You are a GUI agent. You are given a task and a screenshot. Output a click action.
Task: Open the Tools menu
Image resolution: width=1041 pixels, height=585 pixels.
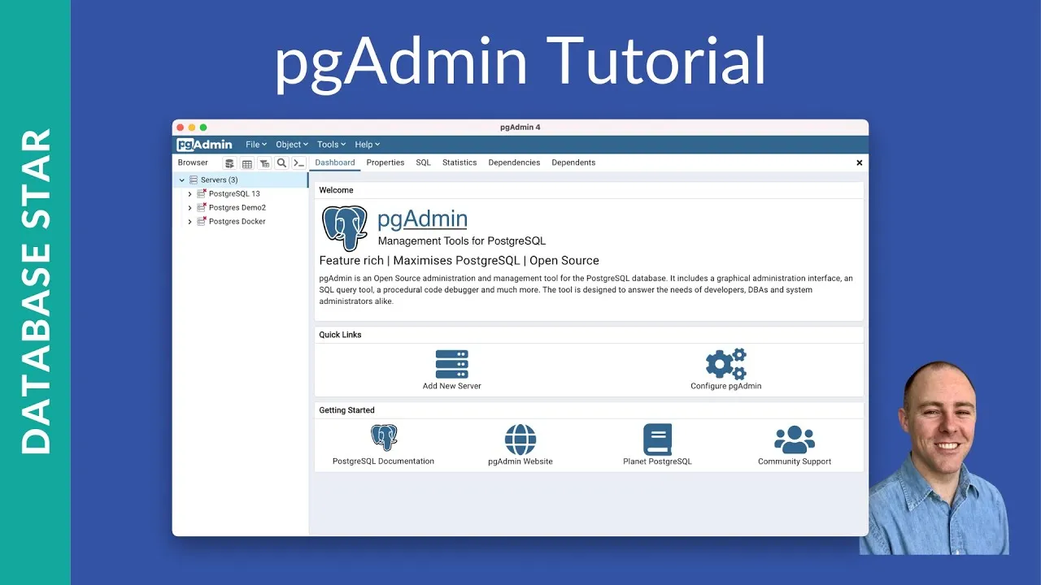click(x=332, y=145)
